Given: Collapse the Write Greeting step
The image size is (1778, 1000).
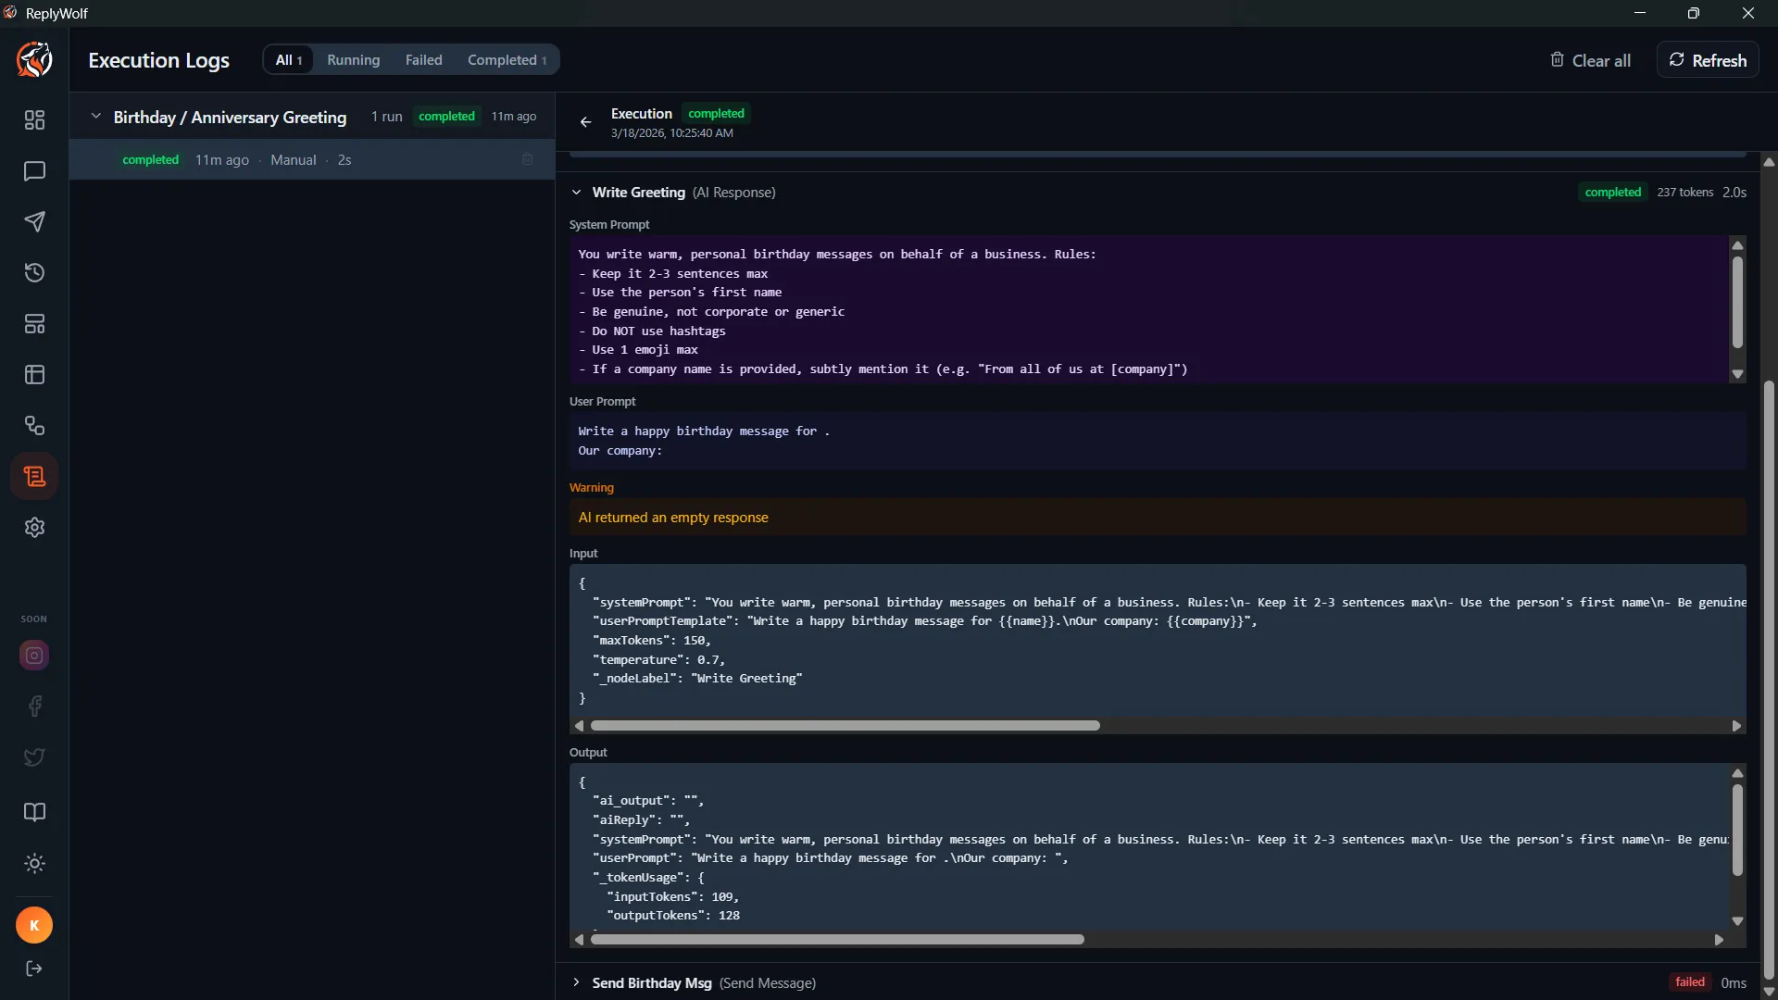Looking at the screenshot, I should [x=576, y=193].
